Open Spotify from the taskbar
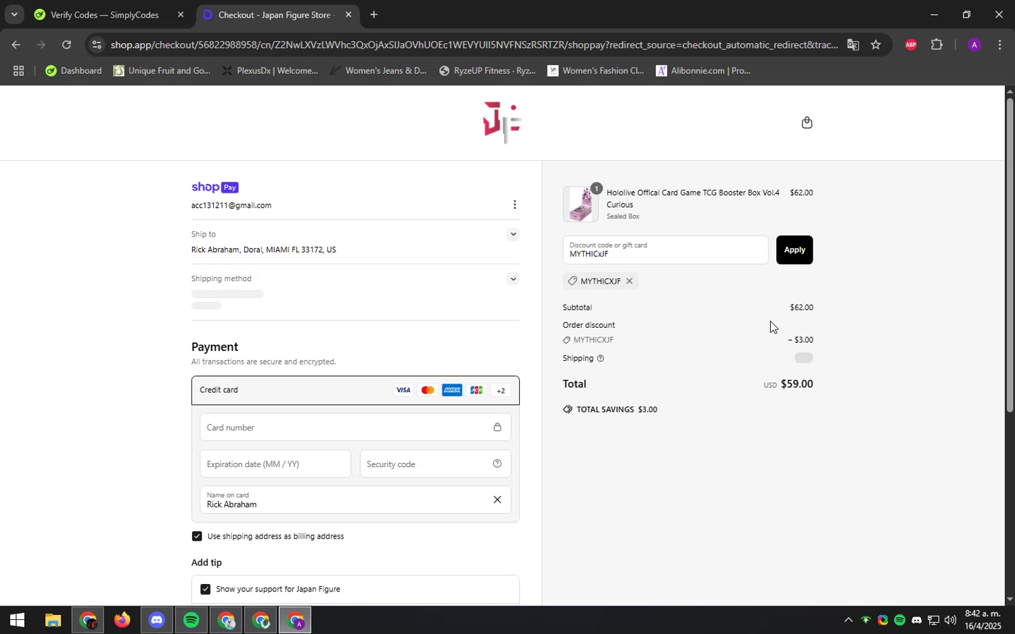 click(191, 620)
